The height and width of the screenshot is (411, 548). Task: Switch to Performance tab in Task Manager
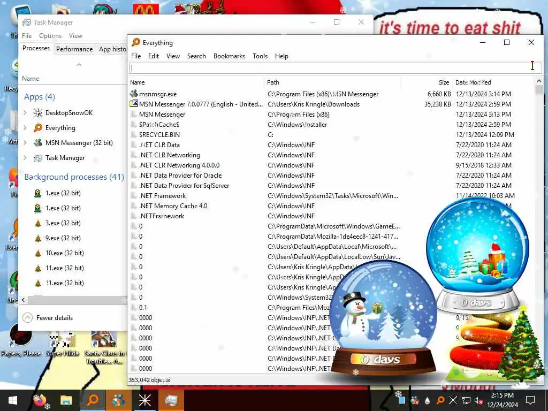tap(74, 49)
